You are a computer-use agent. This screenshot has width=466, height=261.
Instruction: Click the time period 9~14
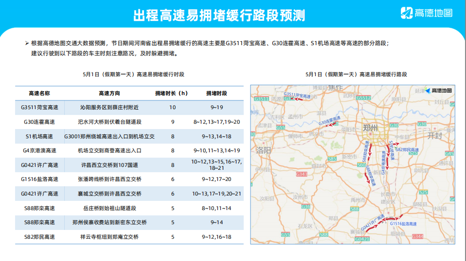click(216, 222)
